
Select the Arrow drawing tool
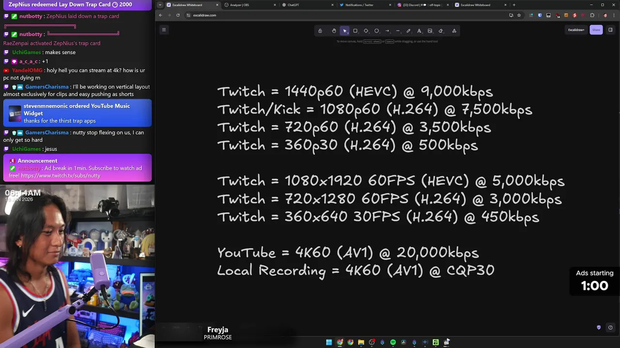click(387, 30)
